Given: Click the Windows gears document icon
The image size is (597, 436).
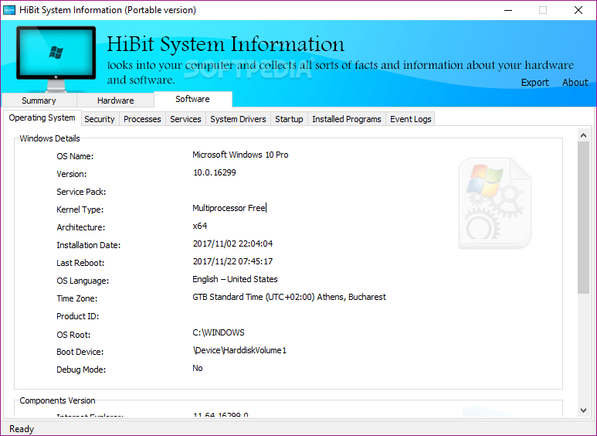Looking at the screenshot, I should [x=495, y=203].
